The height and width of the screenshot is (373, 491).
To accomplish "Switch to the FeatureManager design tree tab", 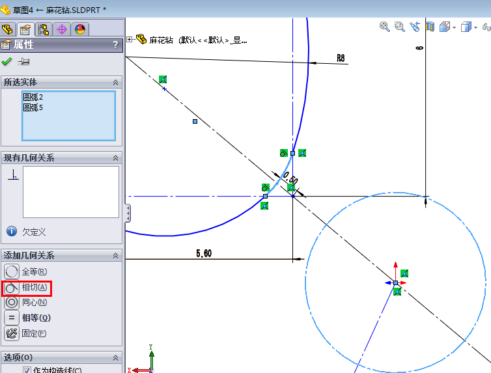I will tap(8, 29).
